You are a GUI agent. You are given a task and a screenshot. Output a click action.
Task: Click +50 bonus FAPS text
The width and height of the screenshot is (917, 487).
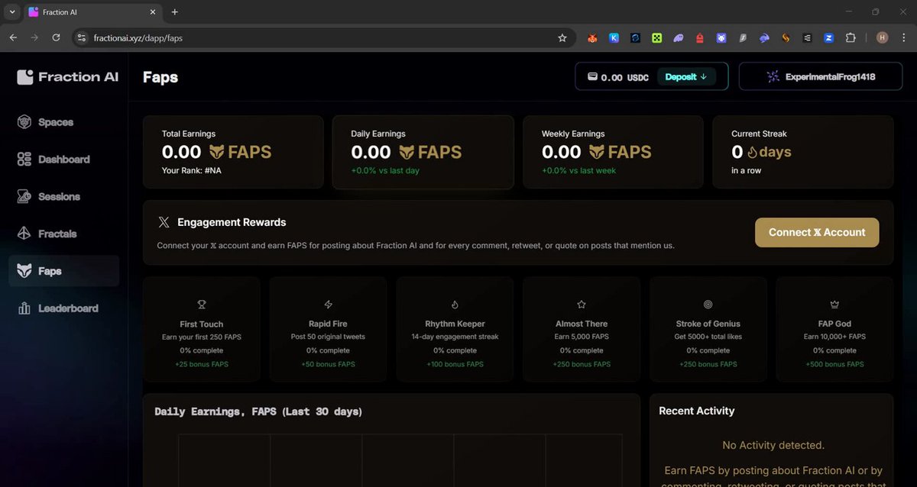(329, 364)
